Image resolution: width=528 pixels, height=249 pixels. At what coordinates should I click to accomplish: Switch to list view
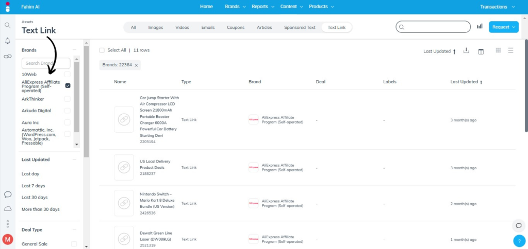point(510,50)
